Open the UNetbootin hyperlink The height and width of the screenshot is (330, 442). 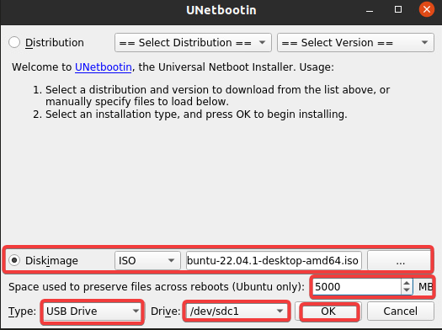click(104, 67)
